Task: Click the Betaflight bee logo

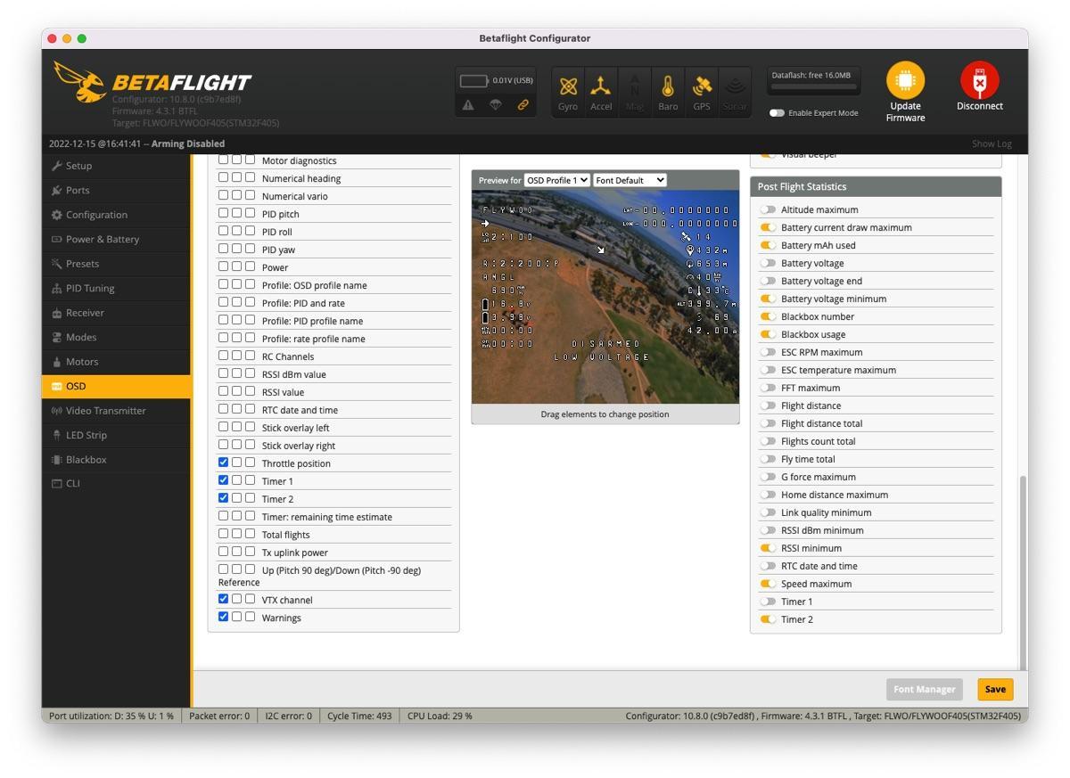Action: click(80, 82)
